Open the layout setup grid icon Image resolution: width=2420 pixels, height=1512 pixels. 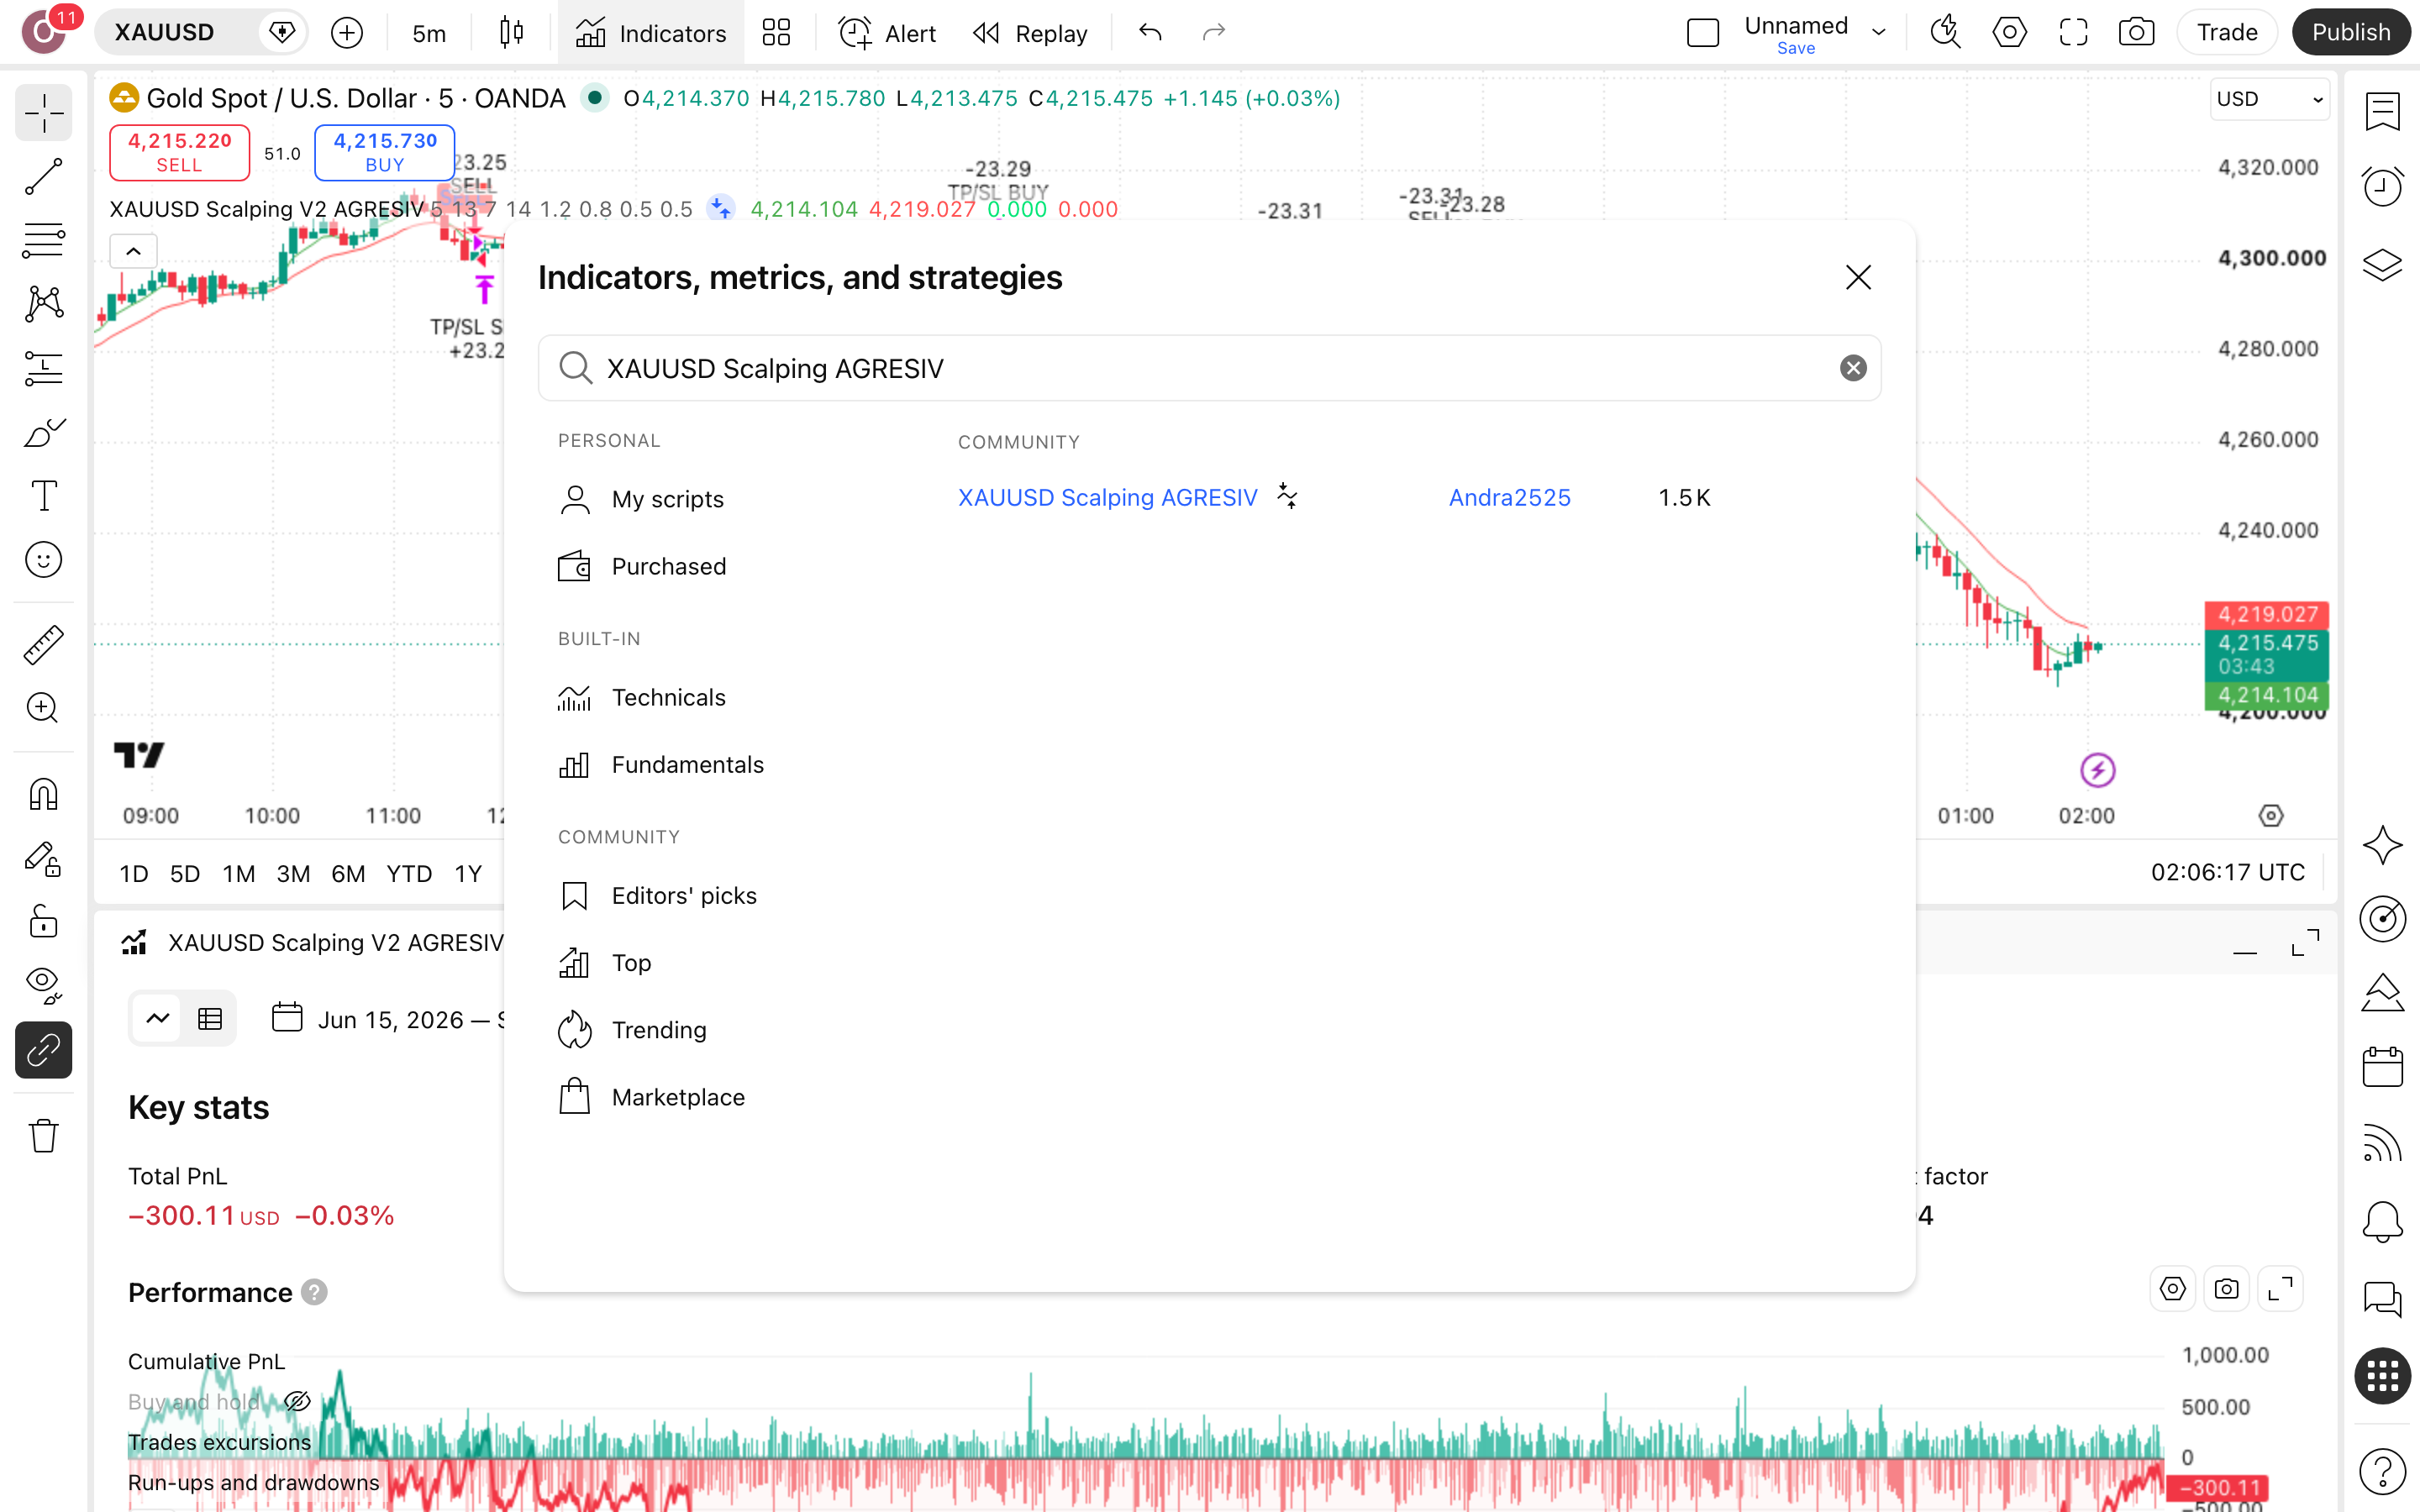pyautogui.click(x=776, y=32)
